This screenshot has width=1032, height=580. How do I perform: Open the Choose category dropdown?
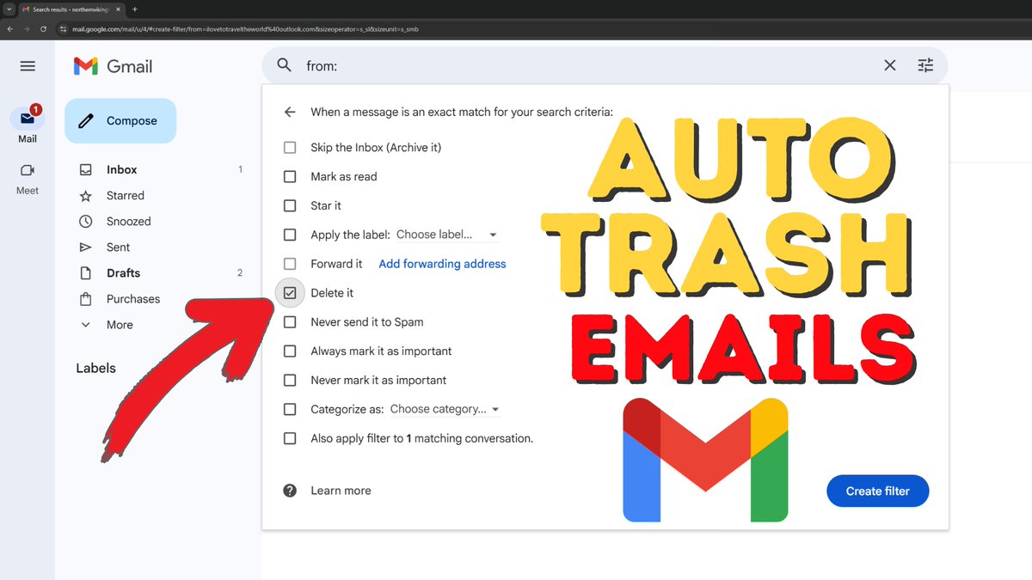pos(445,409)
